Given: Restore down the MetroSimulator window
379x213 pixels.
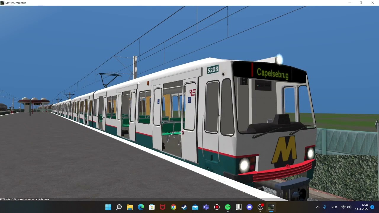Looking at the screenshot, I should 361,3.
